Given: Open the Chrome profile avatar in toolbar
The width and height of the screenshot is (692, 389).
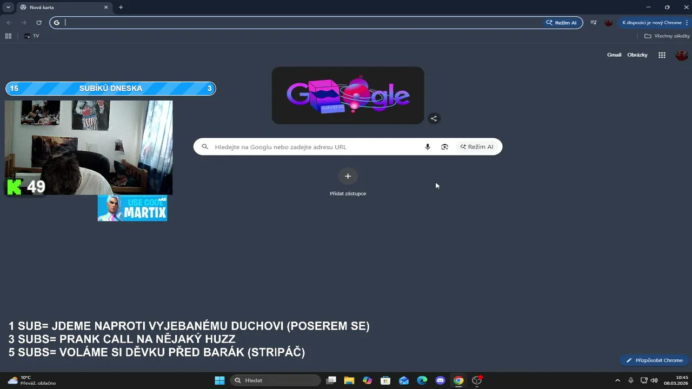Looking at the screenshot, I should (608, 23).
